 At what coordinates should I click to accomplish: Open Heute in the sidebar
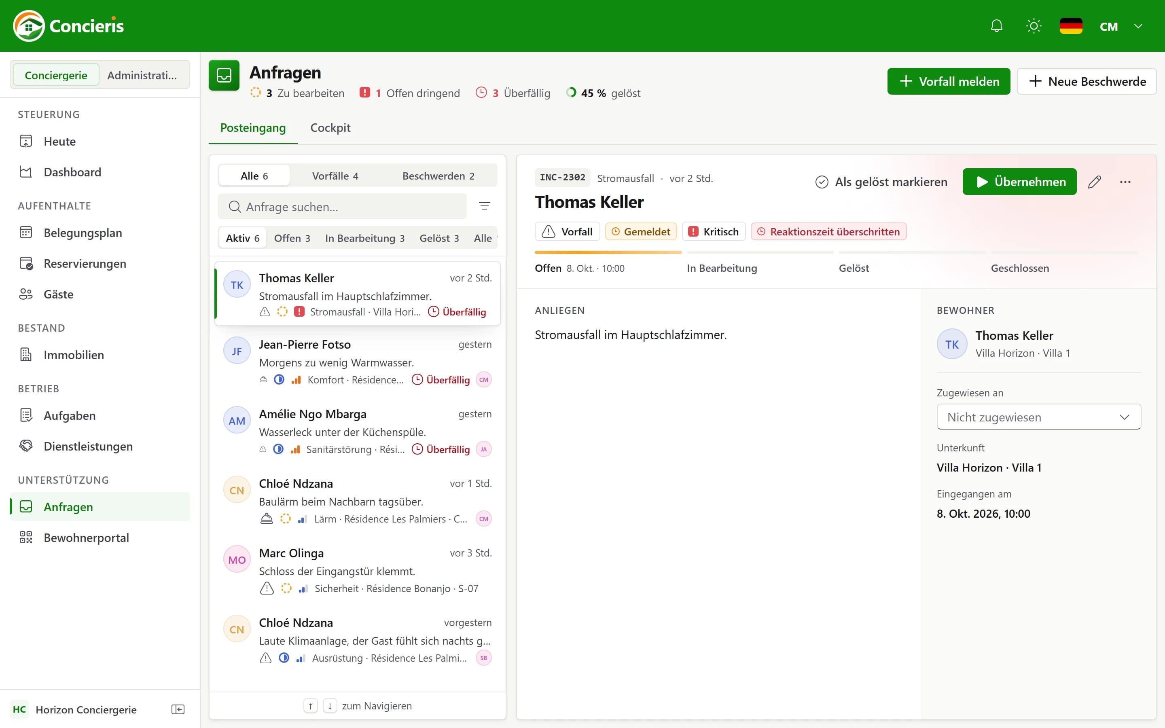pyautogui.click(x=100, y=141)
